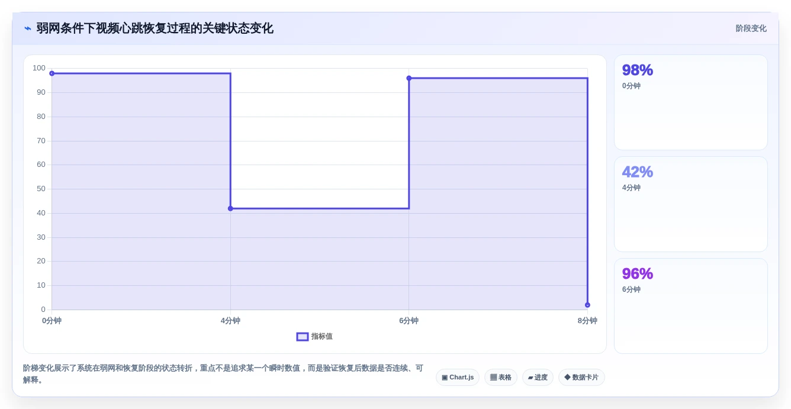Click the chart data point at 0分钟

click(x=52, y=73)
